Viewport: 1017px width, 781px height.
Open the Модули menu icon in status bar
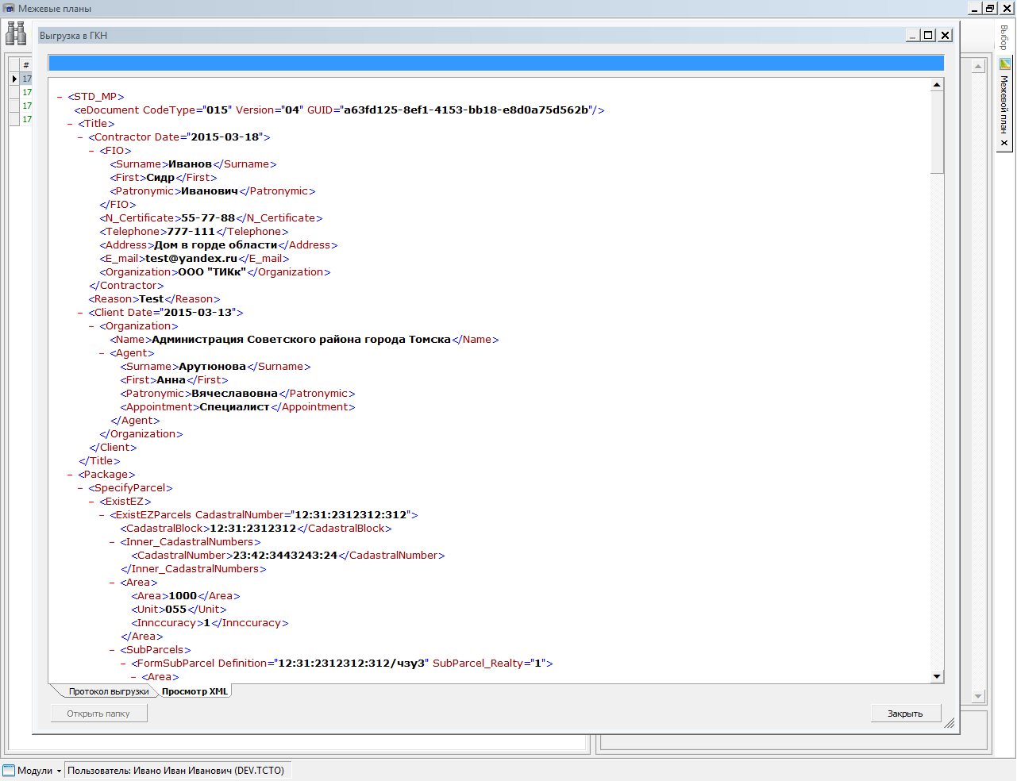pyautogui.click(x=9, y=770)
